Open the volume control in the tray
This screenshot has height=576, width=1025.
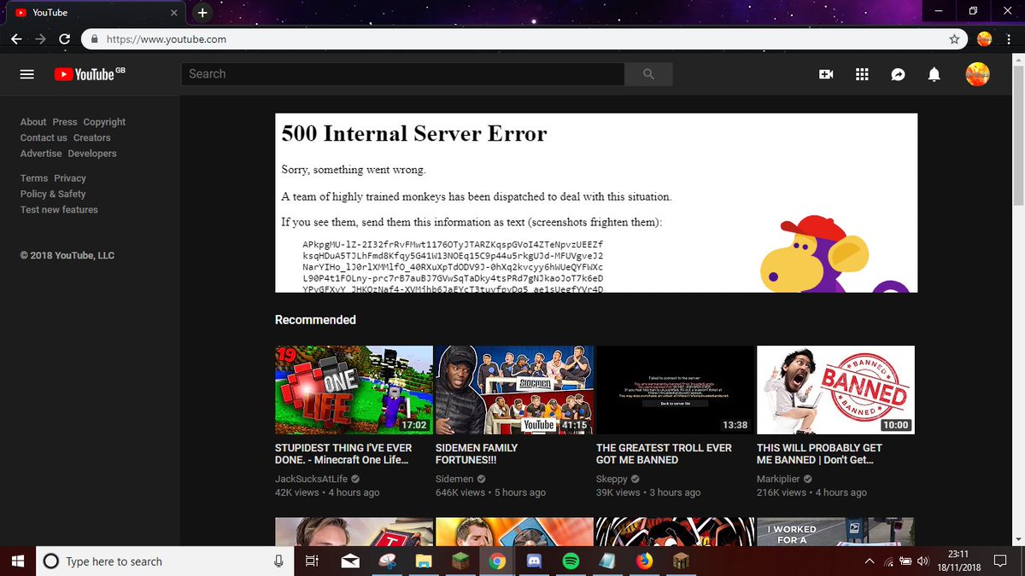[922, 561]
